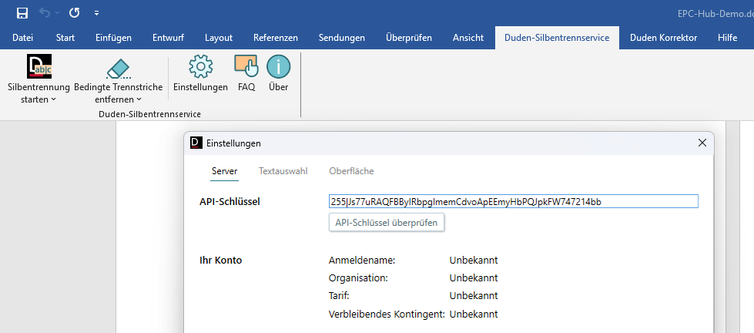Open the Datei menu

[22, 38]
